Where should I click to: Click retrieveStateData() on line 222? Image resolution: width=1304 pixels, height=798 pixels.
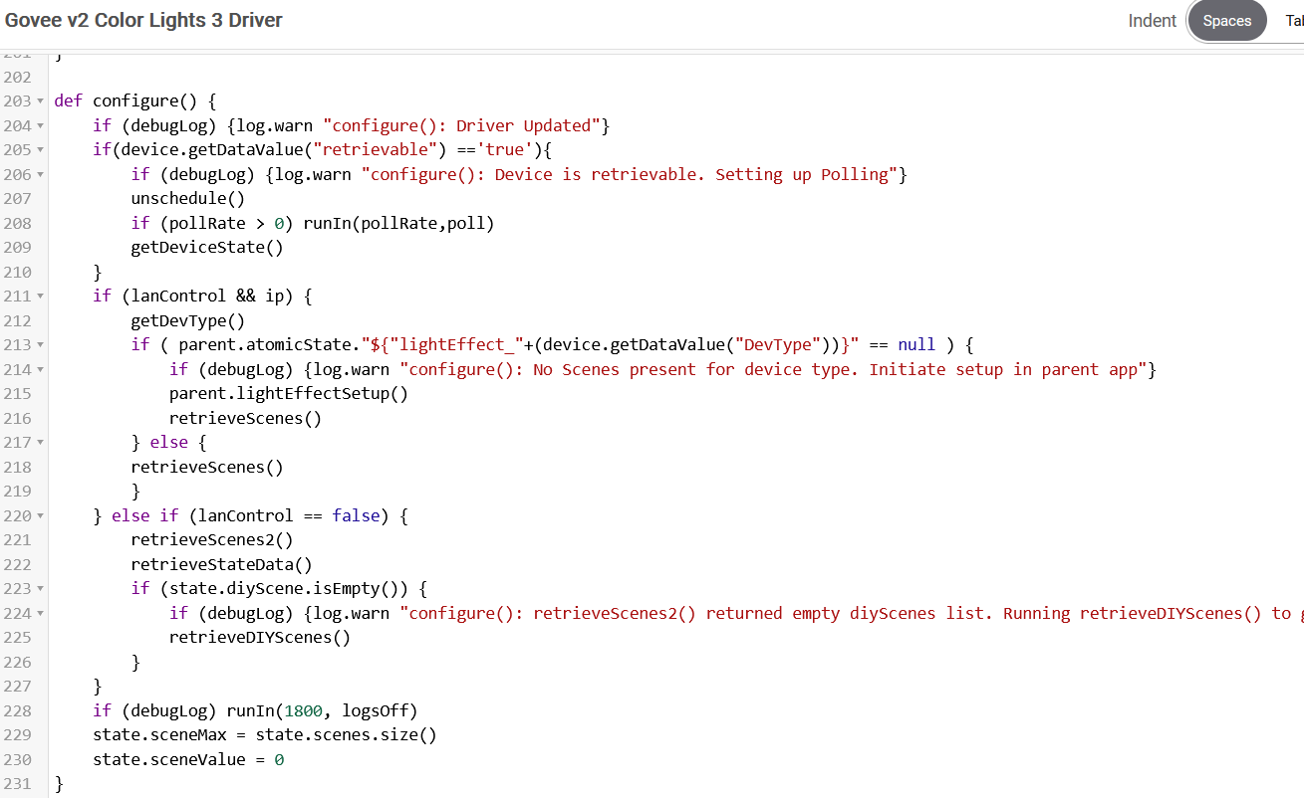click(222, 564)
